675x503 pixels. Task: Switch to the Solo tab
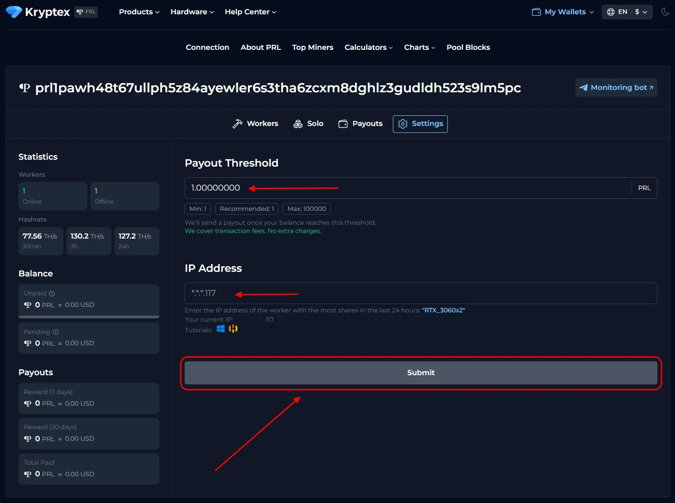click(308, 124)
